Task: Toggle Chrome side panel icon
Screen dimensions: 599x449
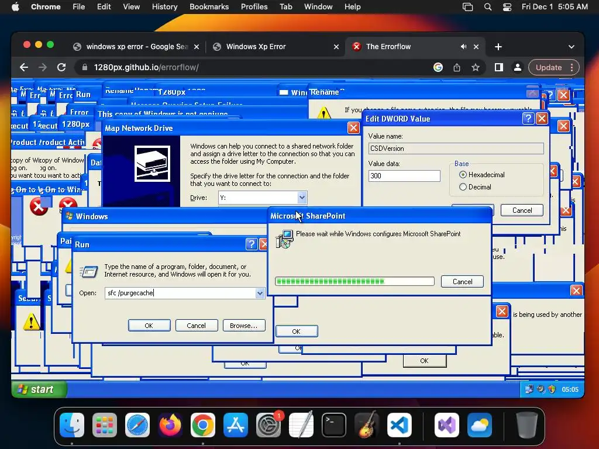Action: pos(498,68)
